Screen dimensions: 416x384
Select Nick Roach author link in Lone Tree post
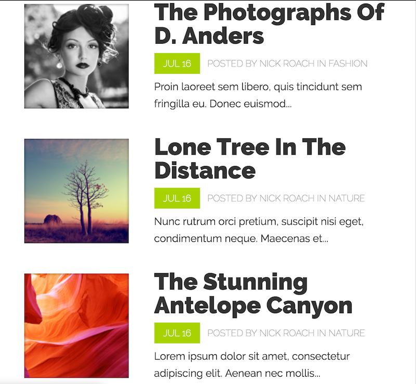click(x=287, y=198)
